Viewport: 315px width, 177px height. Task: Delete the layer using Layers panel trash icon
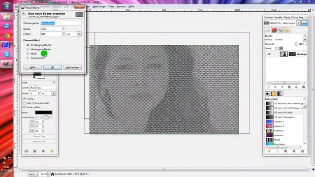[x=303, y=87]
